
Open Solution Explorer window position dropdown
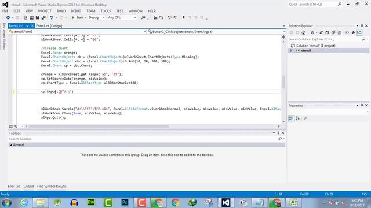click(357, 26)
